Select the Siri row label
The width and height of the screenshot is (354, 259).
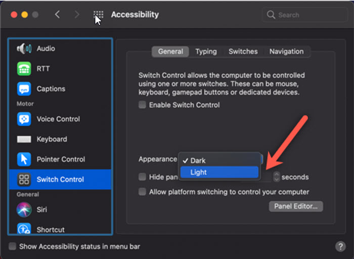[42, 210]
